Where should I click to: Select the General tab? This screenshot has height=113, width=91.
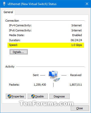(8, 12)
